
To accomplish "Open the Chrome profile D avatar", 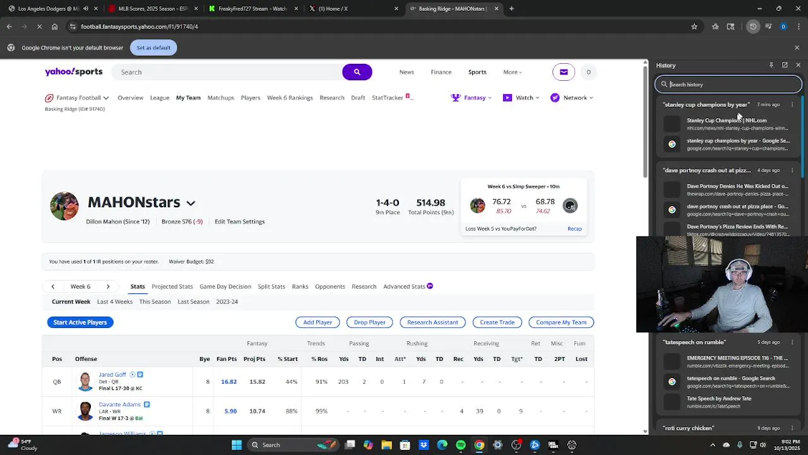I will click(x=783, y=27).
